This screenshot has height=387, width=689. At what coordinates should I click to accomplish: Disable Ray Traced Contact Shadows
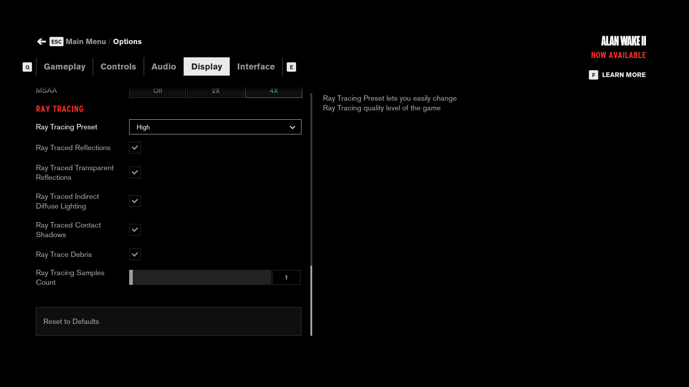coord(135,230)
